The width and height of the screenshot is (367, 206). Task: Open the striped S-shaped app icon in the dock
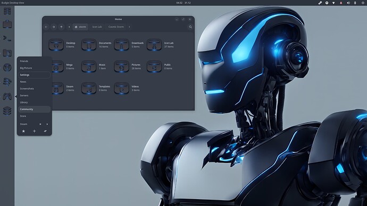click(x=7, y=82)
